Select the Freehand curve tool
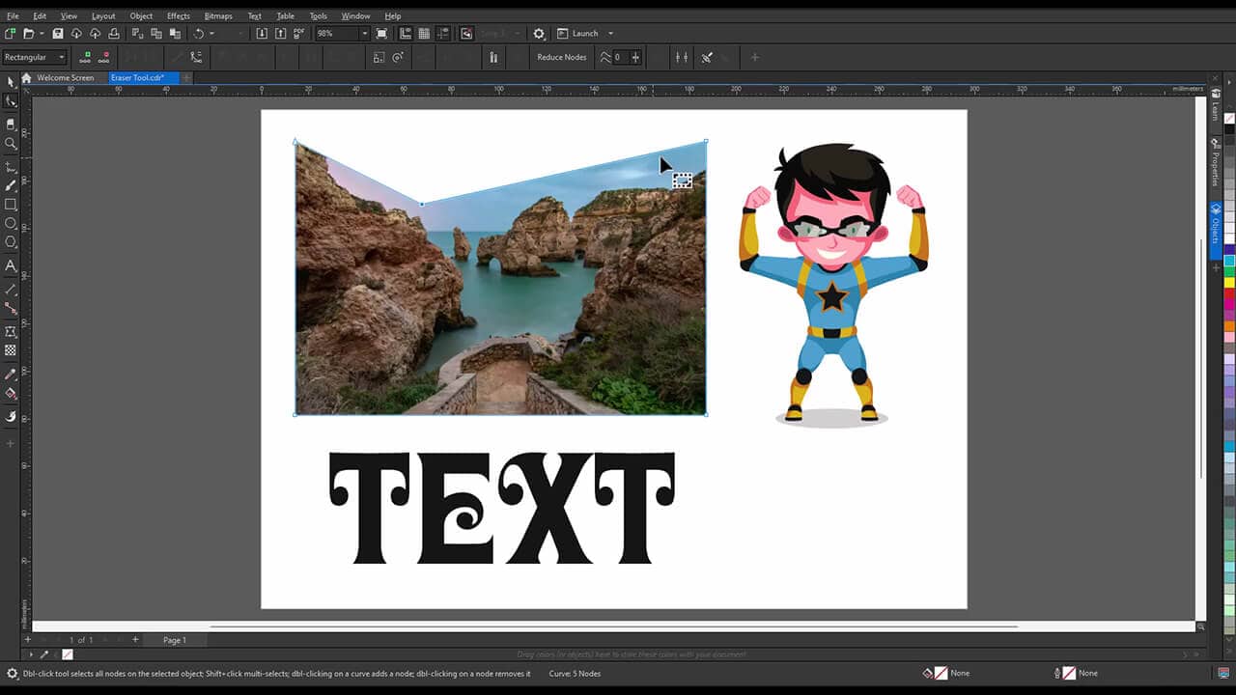Viewport: 1236px width, 695px height. coord(11,166)
